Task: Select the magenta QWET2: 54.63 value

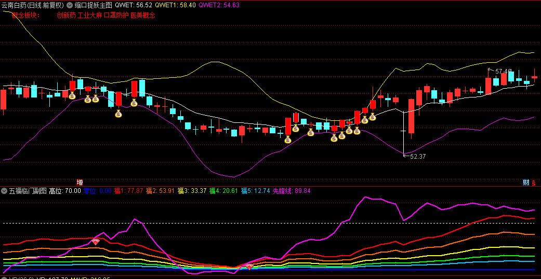Action: click(x=219, y=5)
